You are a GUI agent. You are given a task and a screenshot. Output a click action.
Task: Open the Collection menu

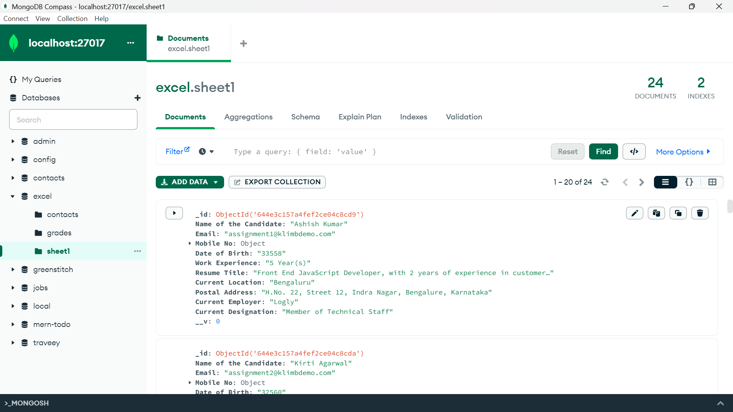72,18
